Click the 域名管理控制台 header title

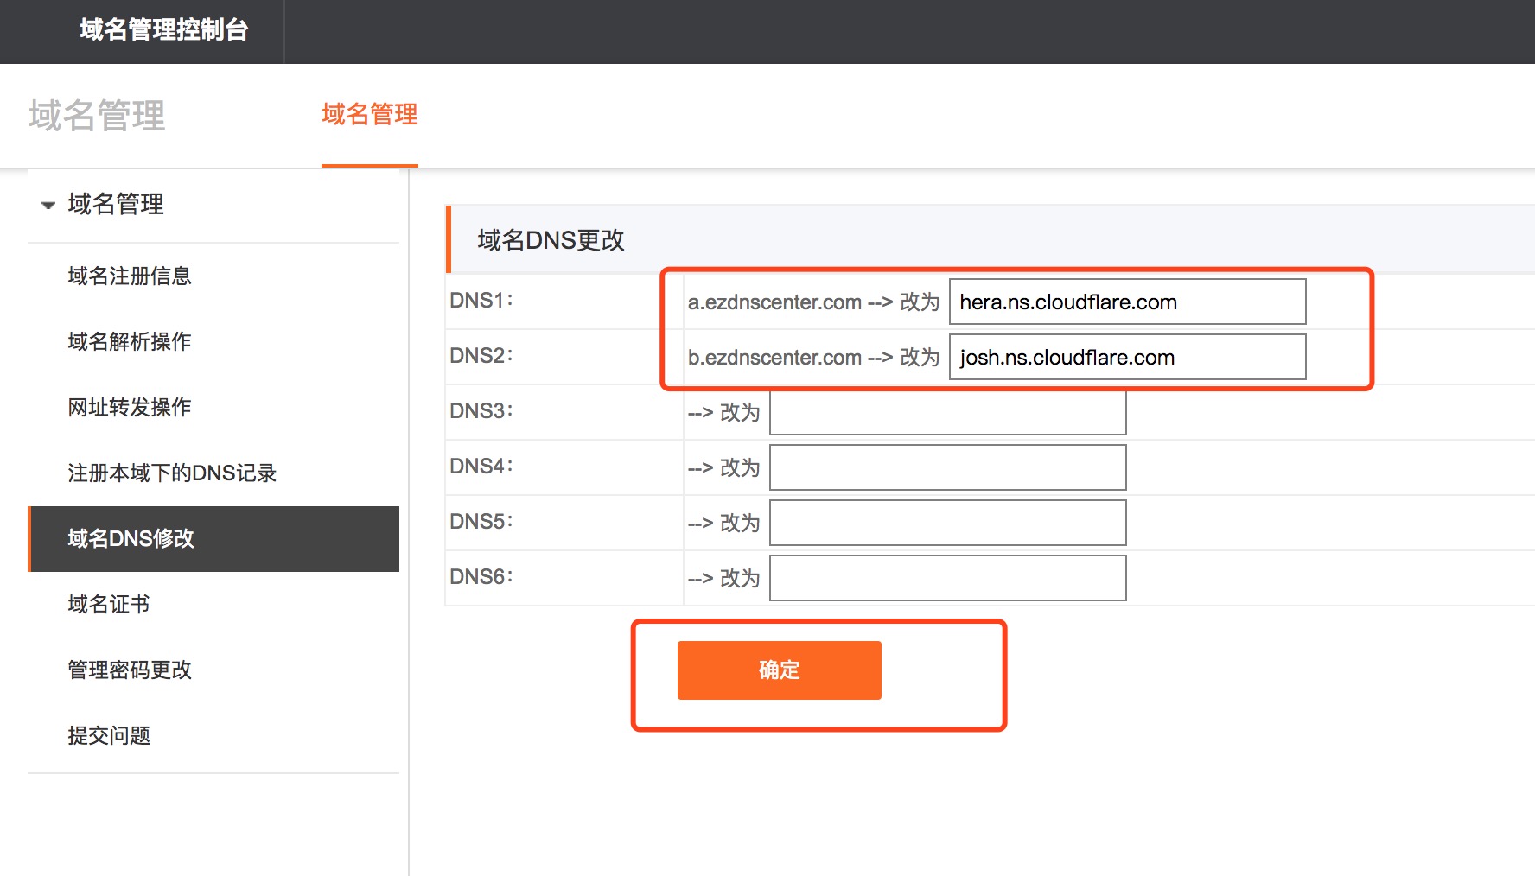(x=164, y=30)
